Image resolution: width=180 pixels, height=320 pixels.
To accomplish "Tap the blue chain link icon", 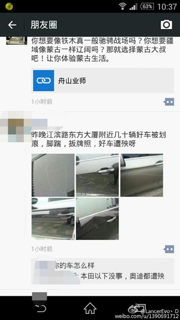I will 44,81.
